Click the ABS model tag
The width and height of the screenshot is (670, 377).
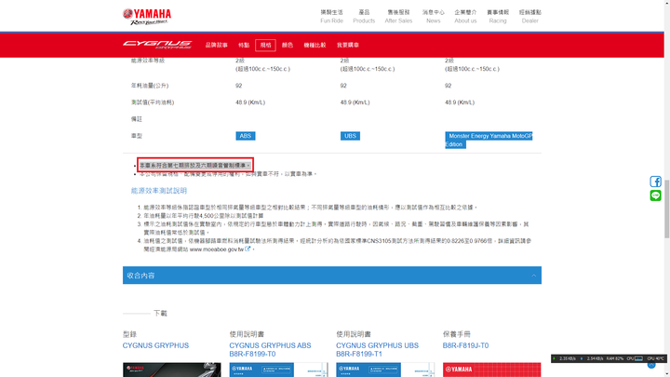(246, 136)
